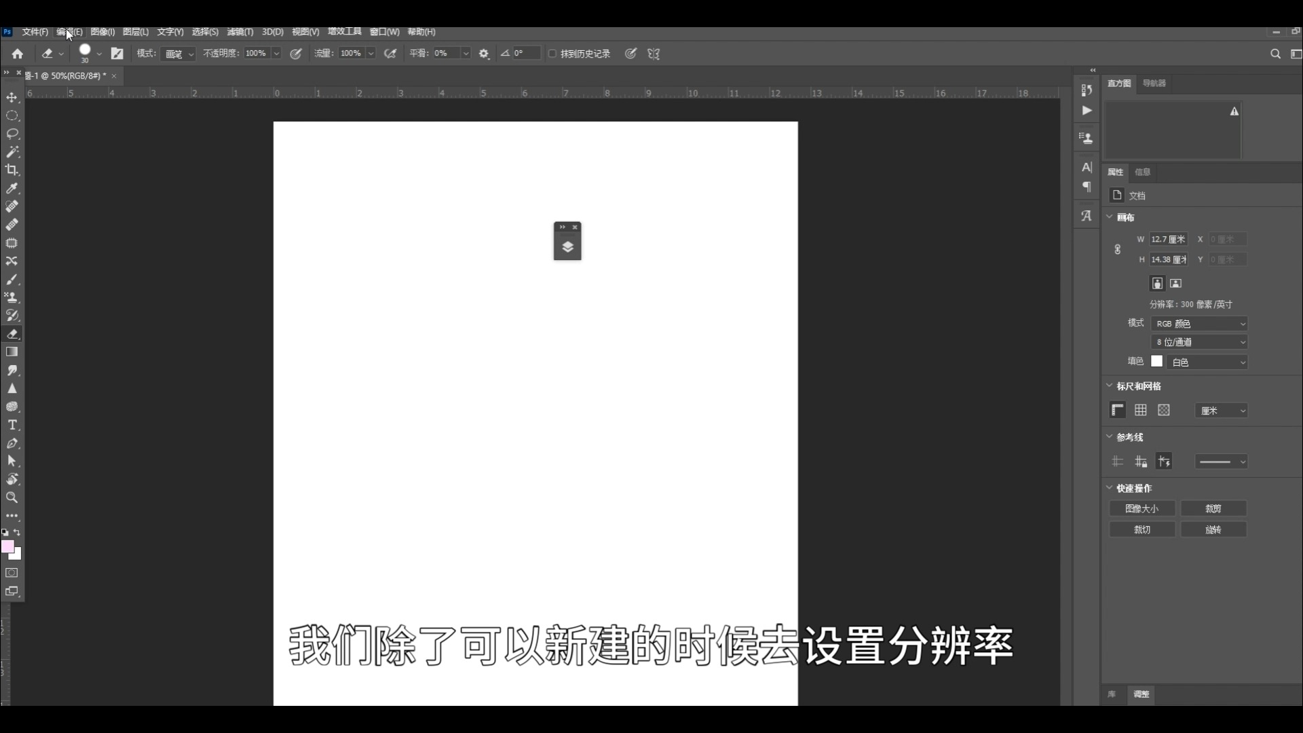Select the Spot Healing Brush tool
Image resolution: width=1303 pixels, height=733 pixels.
(x=12, y=206)
